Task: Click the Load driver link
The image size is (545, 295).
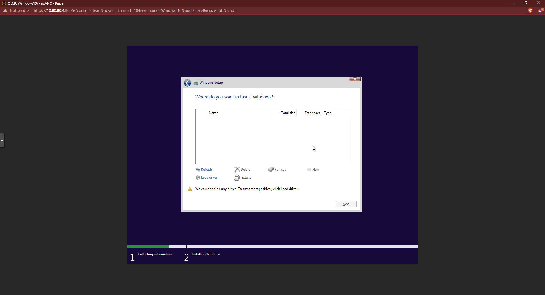Action: [x=209, y=178]
